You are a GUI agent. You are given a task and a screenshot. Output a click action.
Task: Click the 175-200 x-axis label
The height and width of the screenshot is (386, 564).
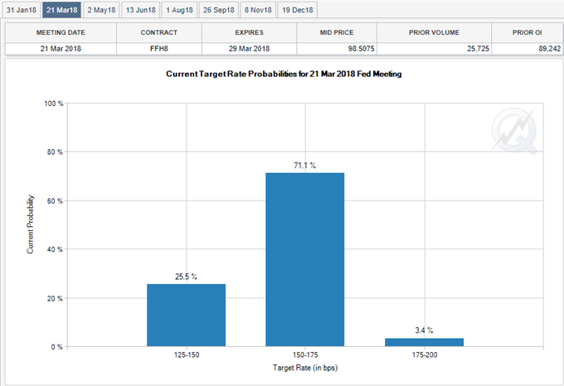click(425, 355)
